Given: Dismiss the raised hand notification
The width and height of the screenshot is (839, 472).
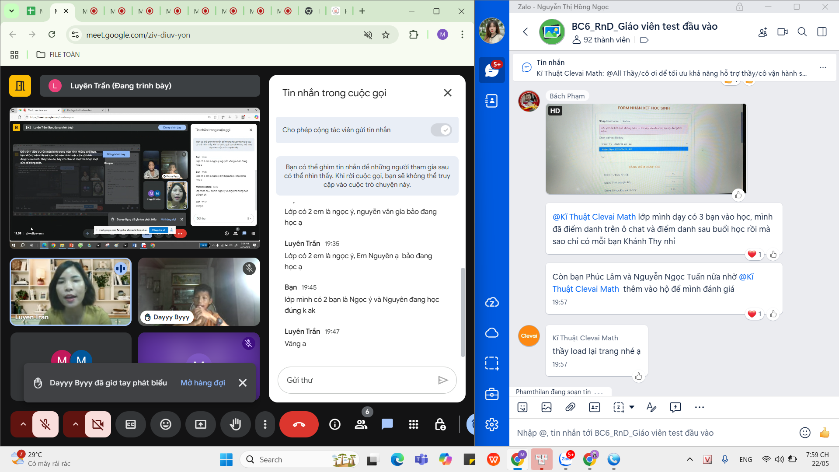Looking at the screenshot, I should (243, 383).
